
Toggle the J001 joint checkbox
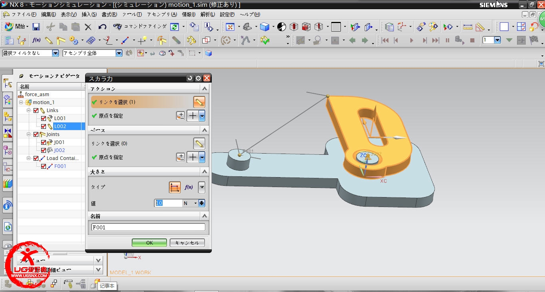coord(44,142)
